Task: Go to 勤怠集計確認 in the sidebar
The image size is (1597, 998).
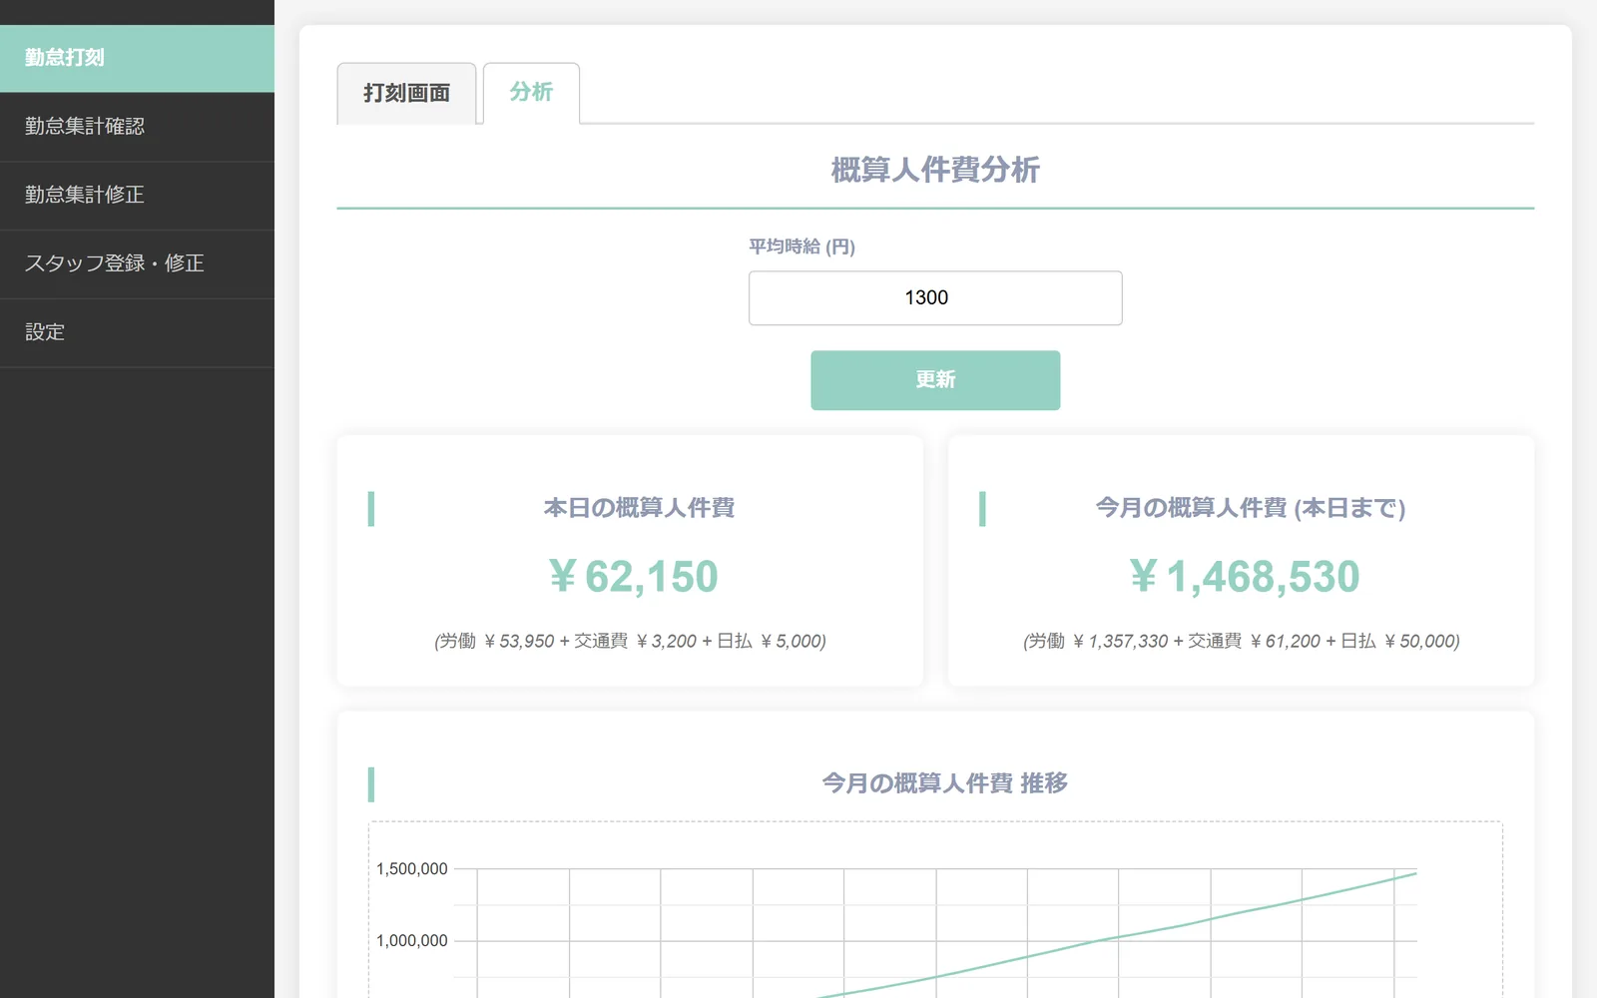Action: coord(137,127)
